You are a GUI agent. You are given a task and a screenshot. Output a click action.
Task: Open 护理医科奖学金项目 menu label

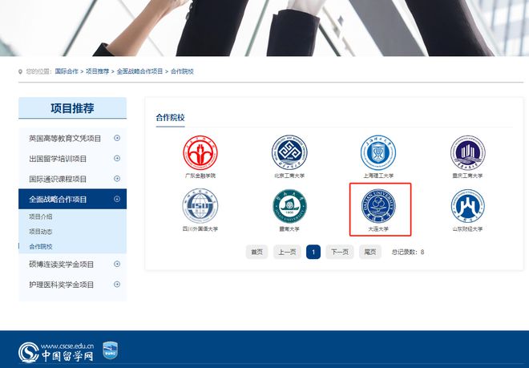tap(61, 285)
